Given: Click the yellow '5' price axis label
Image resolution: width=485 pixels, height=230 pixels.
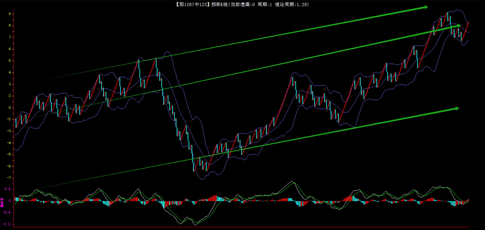Looking at the screenshot, I should (10, 61).
